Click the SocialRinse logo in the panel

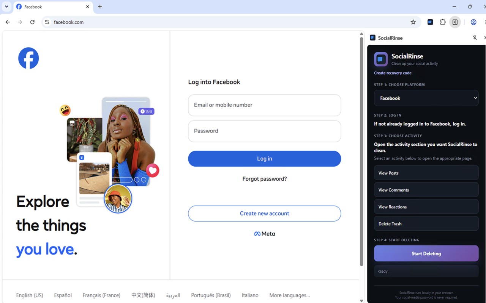(x=381, y=59)
